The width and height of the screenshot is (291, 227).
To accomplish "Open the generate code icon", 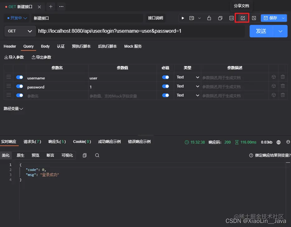I will 232,18.
